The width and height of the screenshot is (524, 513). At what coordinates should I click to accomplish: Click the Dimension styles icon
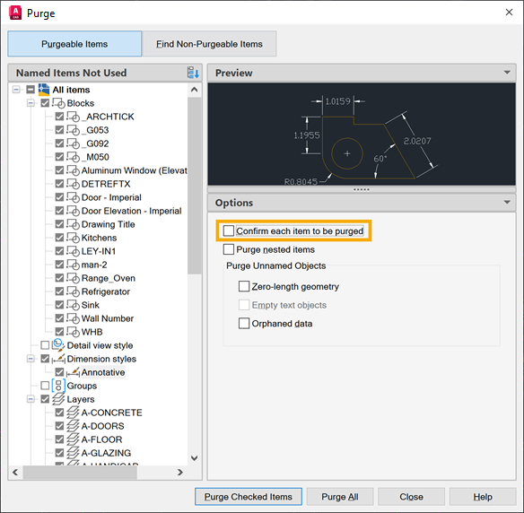(x=58, y=359)
